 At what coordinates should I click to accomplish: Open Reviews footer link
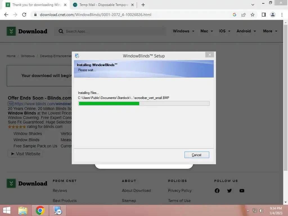(x=60, y=190)
